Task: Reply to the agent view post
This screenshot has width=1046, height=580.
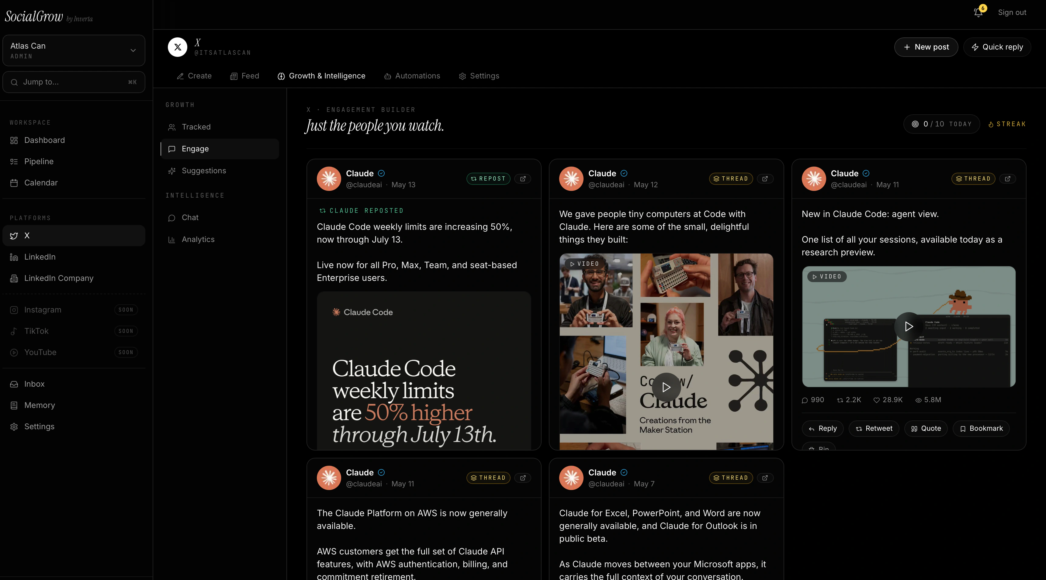Action: (x=822, y=429)
